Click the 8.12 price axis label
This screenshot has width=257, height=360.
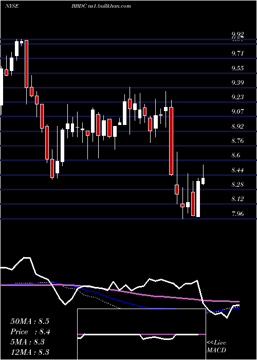(237, 199)
